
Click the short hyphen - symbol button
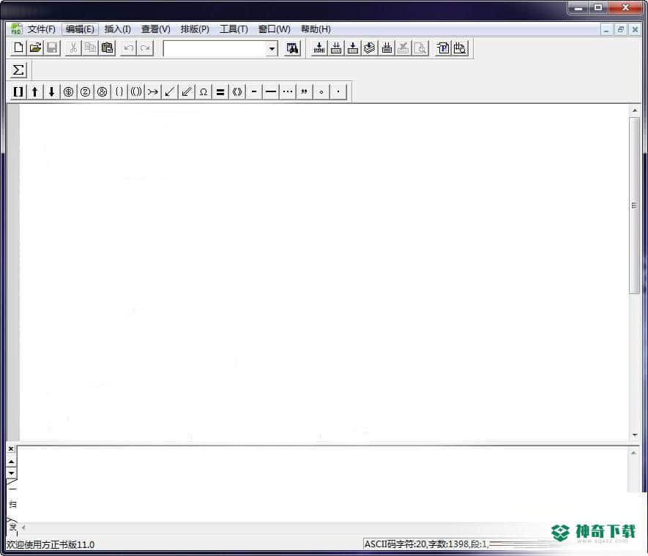pyautogui.click(x=254, y=91)
